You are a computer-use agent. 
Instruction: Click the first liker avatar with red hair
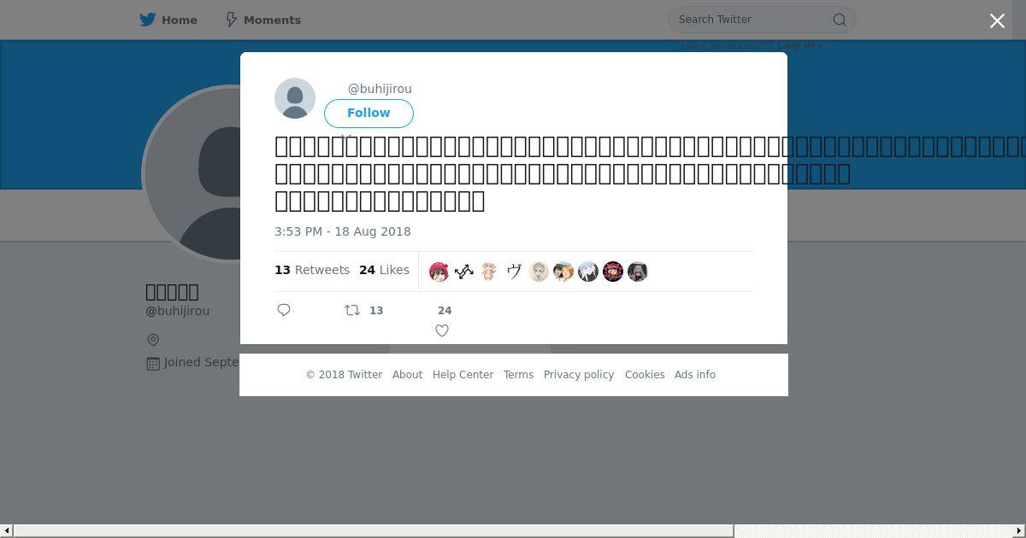click(x=439, y=272)
